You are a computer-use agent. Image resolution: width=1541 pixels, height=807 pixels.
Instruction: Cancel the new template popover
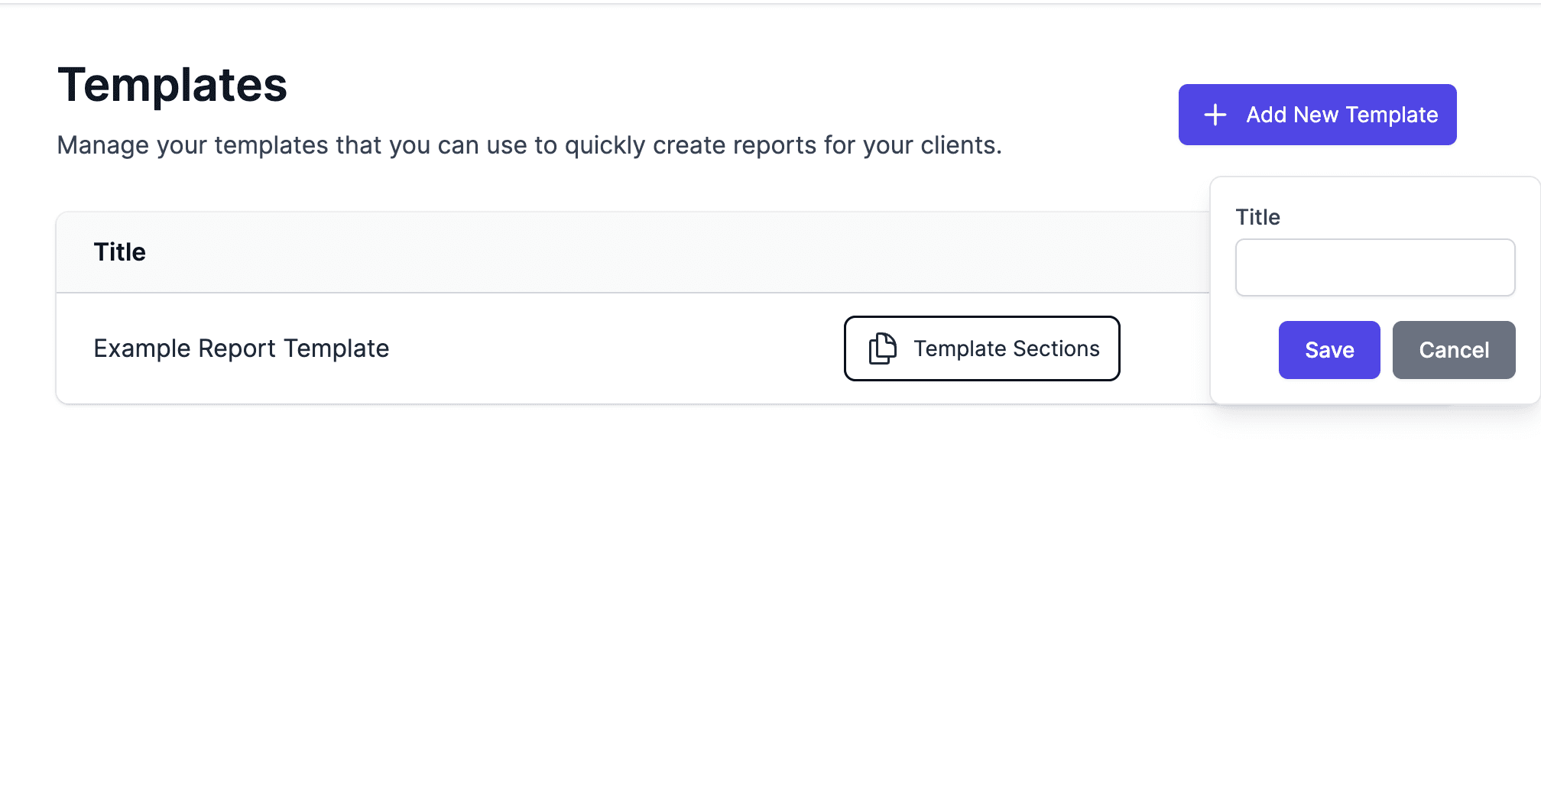(x=1453, y=350)
